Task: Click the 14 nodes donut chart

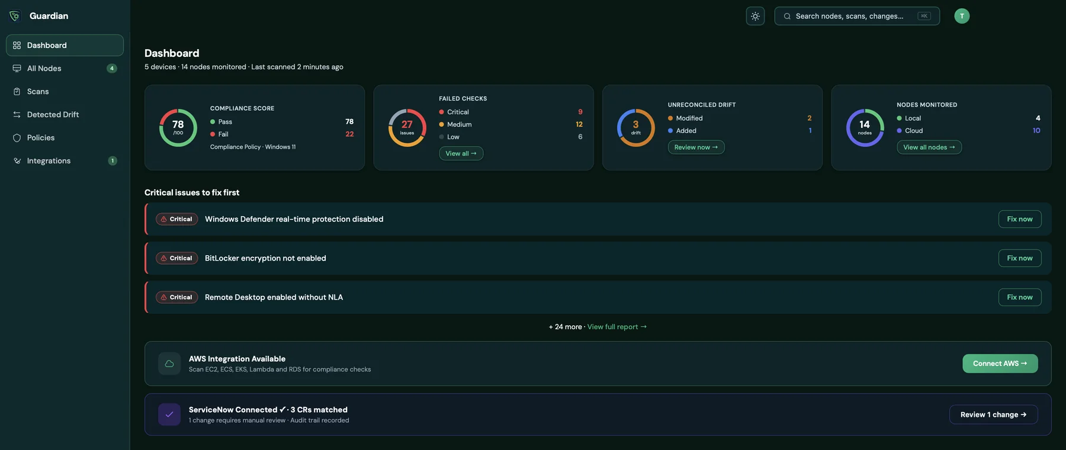Action: (865, 128)
